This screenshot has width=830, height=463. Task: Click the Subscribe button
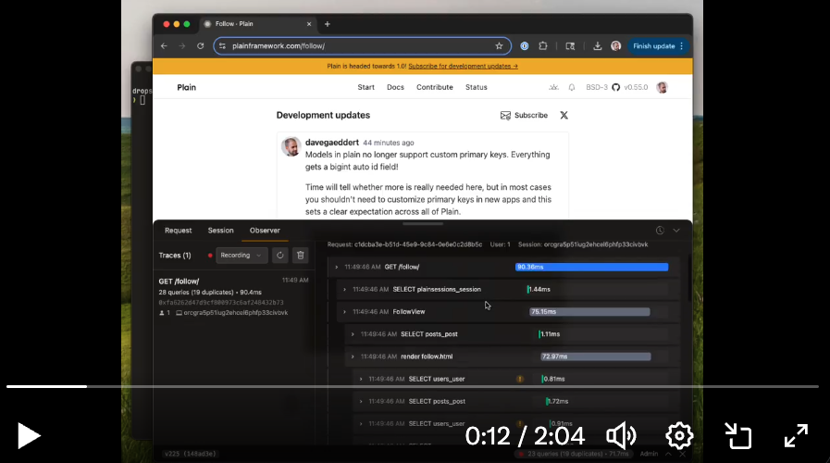pyautogui.click(x=524, y=116)
